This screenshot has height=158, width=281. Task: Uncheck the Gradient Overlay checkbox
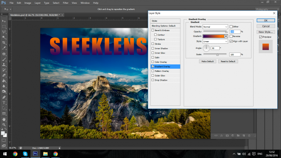click(x=153, y=66)
